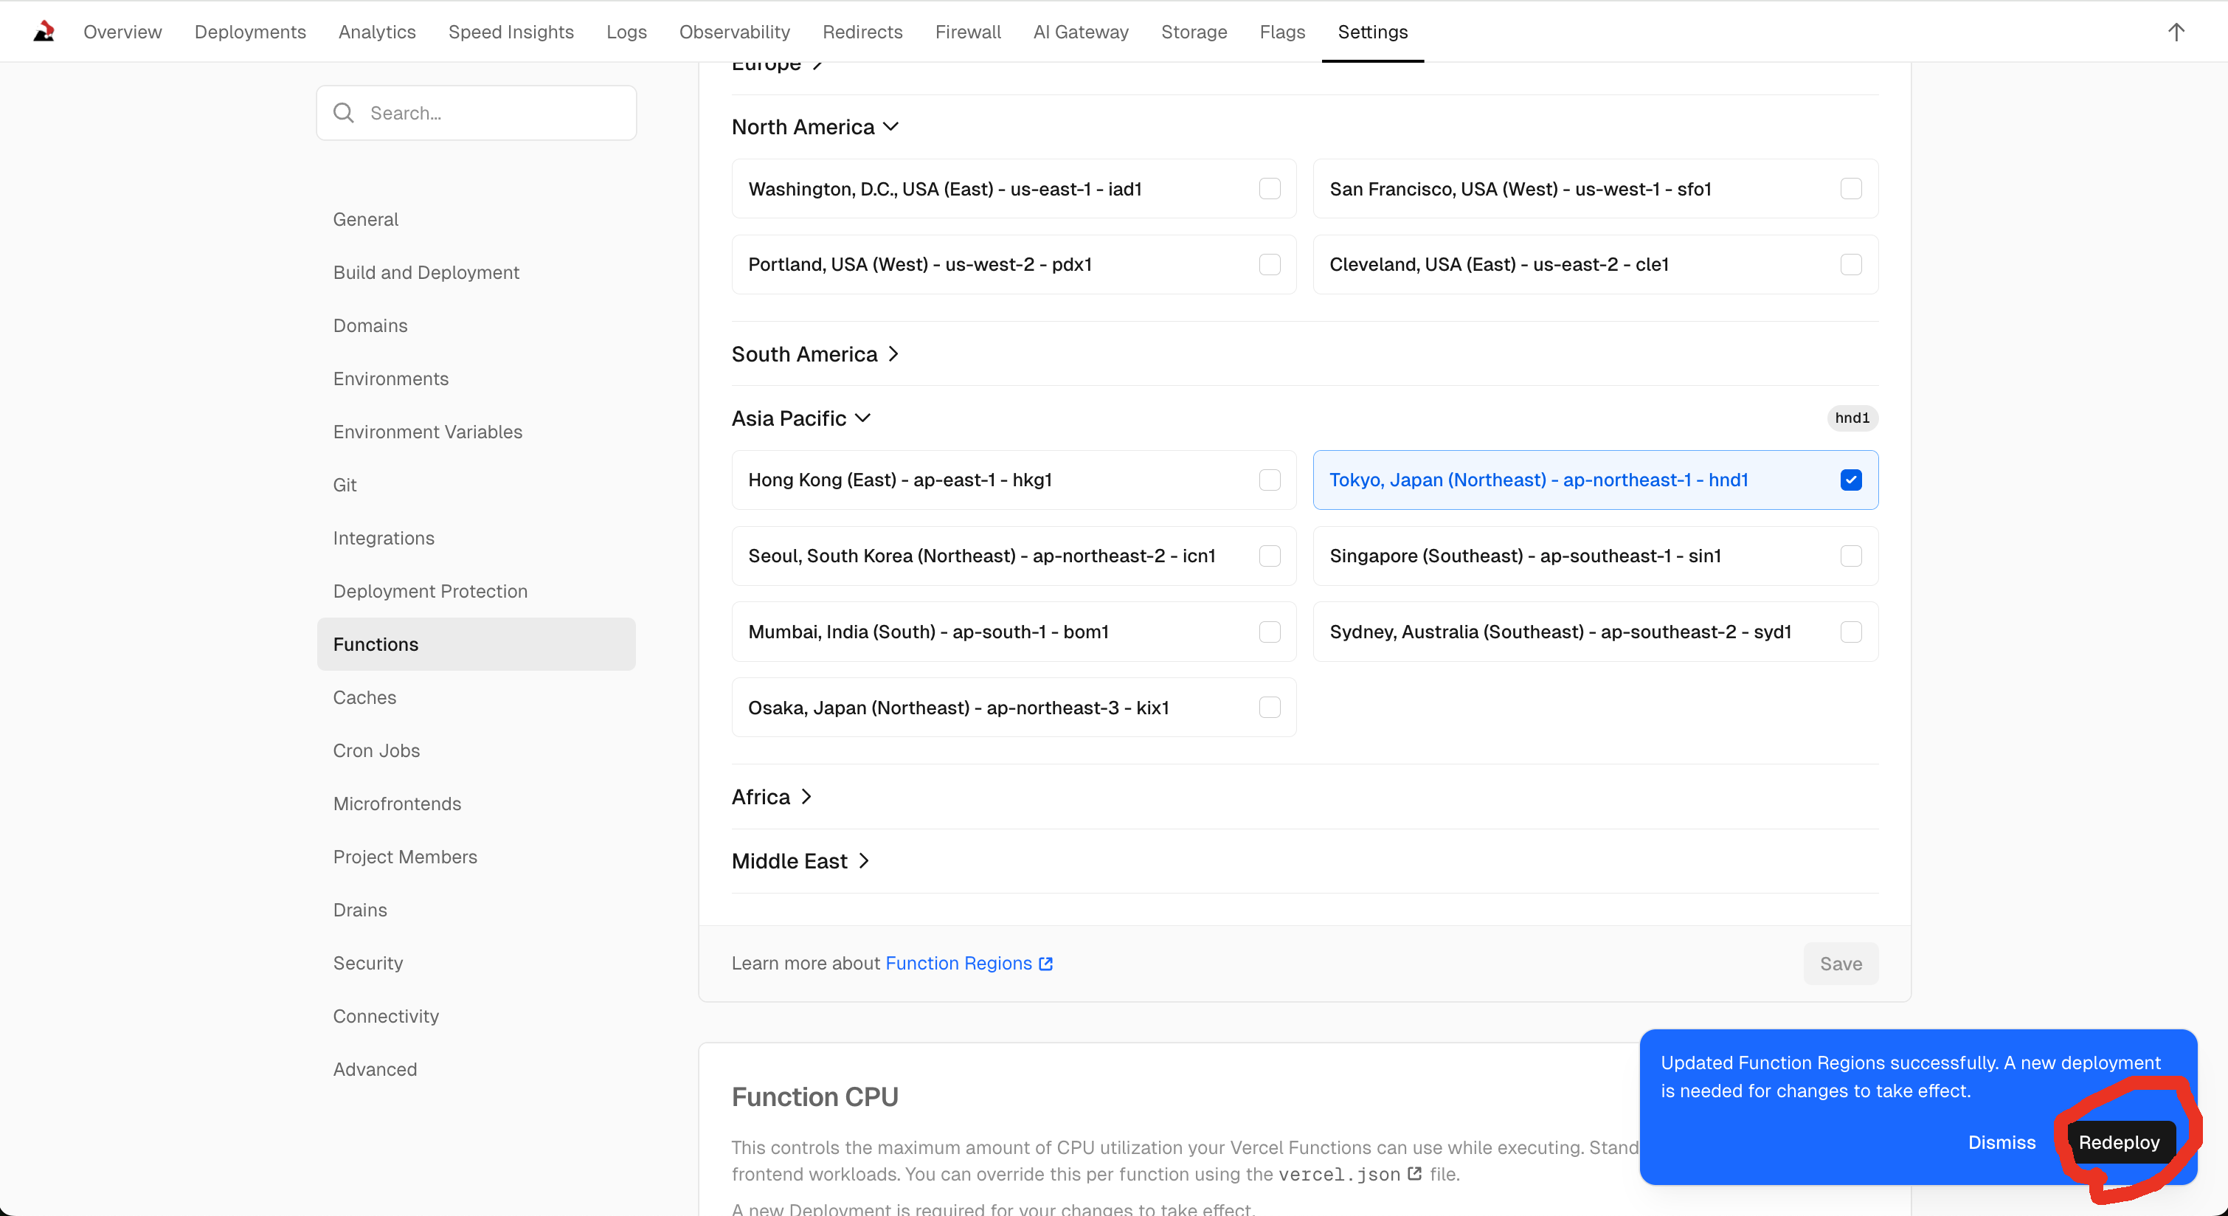2228x1216 pixels.
Task: Click the project logo icon in navbar
Action: 44,32
